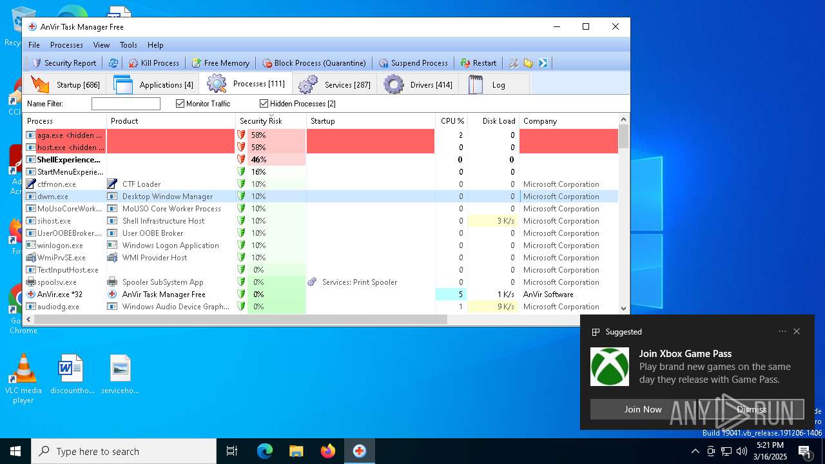
Task: Click the winlogon.exe process icon
Action: coord(31,246)
